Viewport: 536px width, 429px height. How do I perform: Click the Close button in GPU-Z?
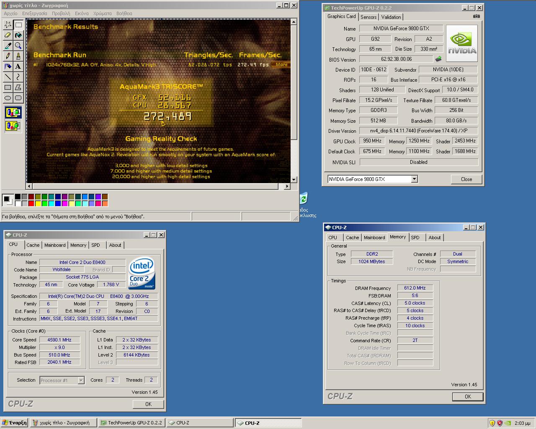pyautogui.click(x=466, y=179)
